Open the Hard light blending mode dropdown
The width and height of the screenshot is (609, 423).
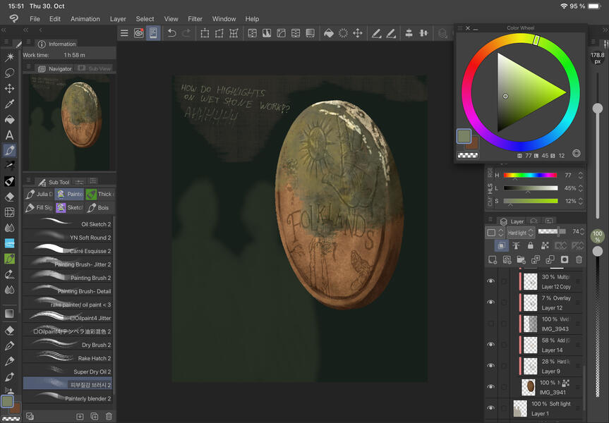pos(517,233)
